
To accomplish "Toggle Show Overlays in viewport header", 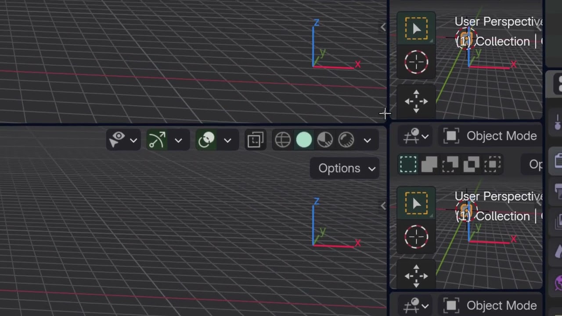I will 206,140.
